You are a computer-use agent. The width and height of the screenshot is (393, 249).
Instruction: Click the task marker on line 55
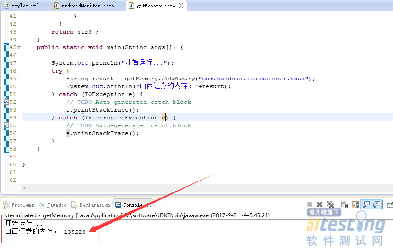(6, 125)
